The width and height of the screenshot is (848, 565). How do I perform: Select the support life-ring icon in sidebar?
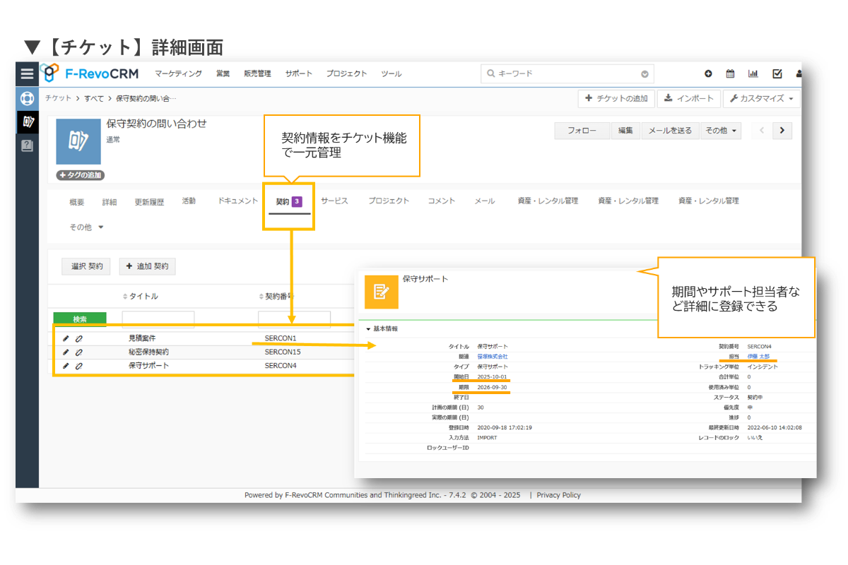pyautogui.click(x=26, y=99)
